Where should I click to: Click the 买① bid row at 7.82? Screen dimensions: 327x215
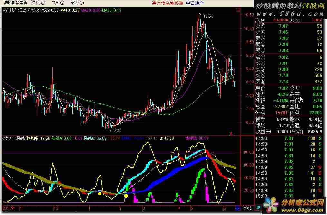(289, 57)
